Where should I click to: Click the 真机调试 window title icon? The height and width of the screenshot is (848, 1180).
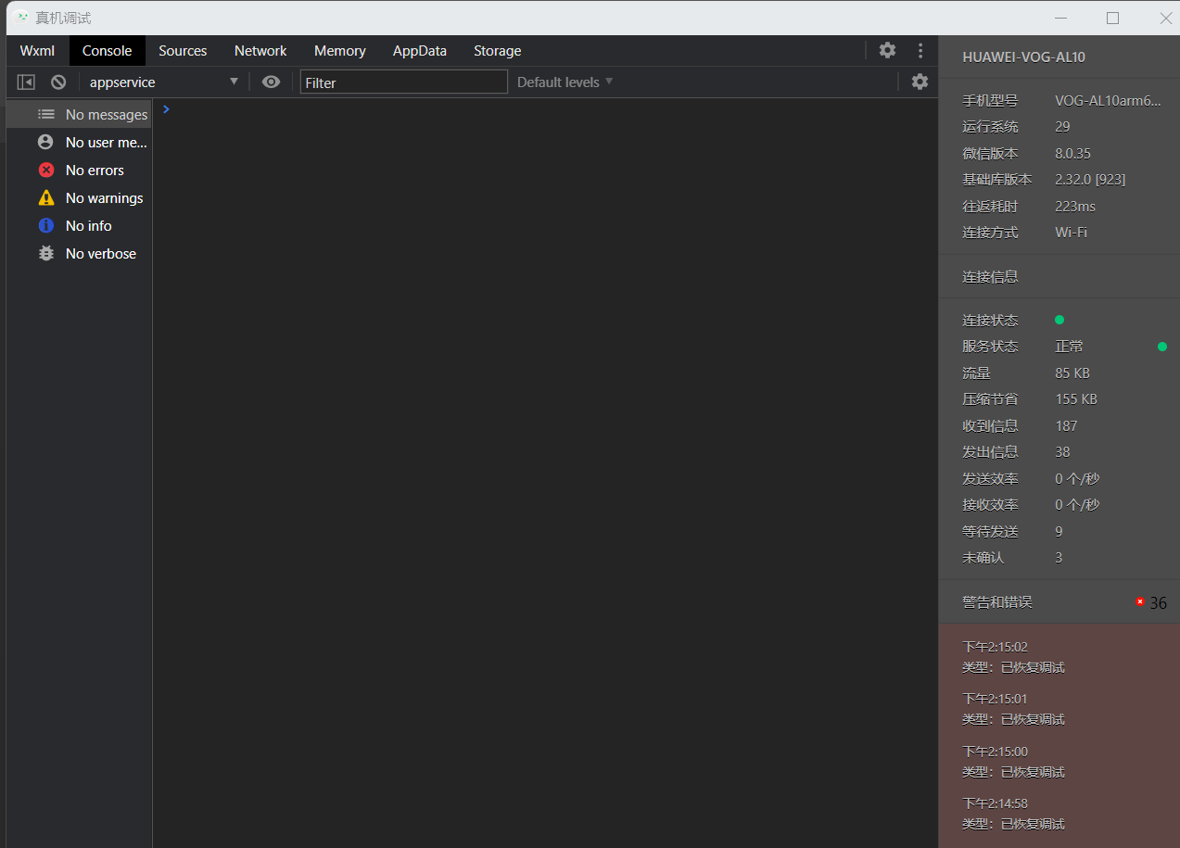tap(22, 17)
